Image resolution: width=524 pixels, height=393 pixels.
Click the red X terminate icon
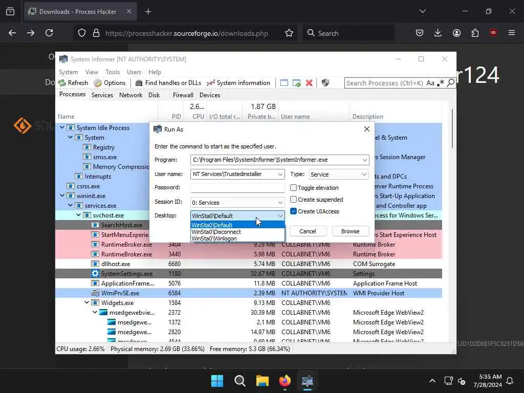[x=309, y=83]
